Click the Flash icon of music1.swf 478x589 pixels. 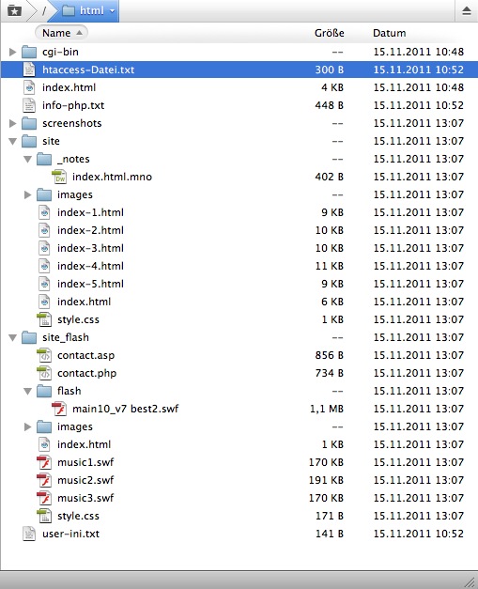coord(44,462)
